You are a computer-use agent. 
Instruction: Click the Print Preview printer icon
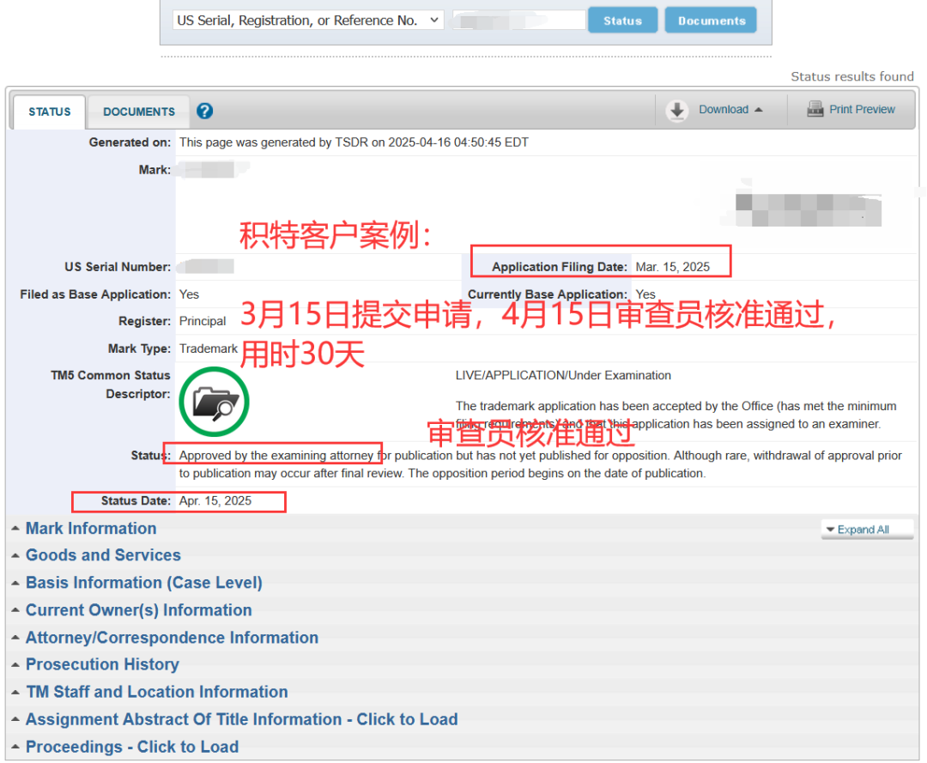click(x=814, y=109)
